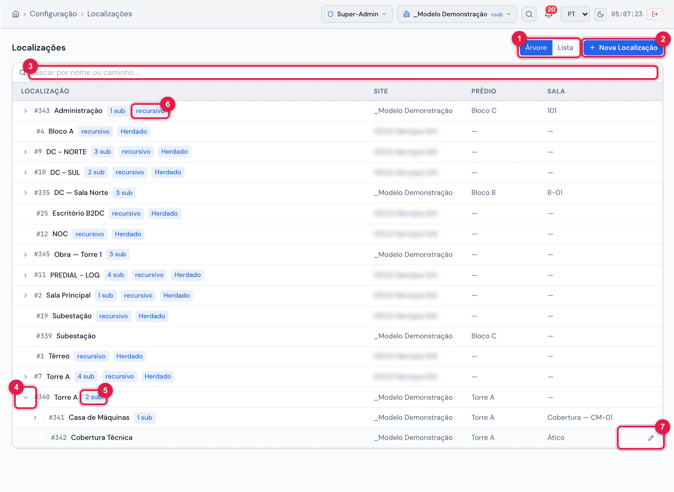Image resolution: width=674 pixels, height=492 pixels.
Task: Open the global search magnifier icon
Action: tap(529, 14)
